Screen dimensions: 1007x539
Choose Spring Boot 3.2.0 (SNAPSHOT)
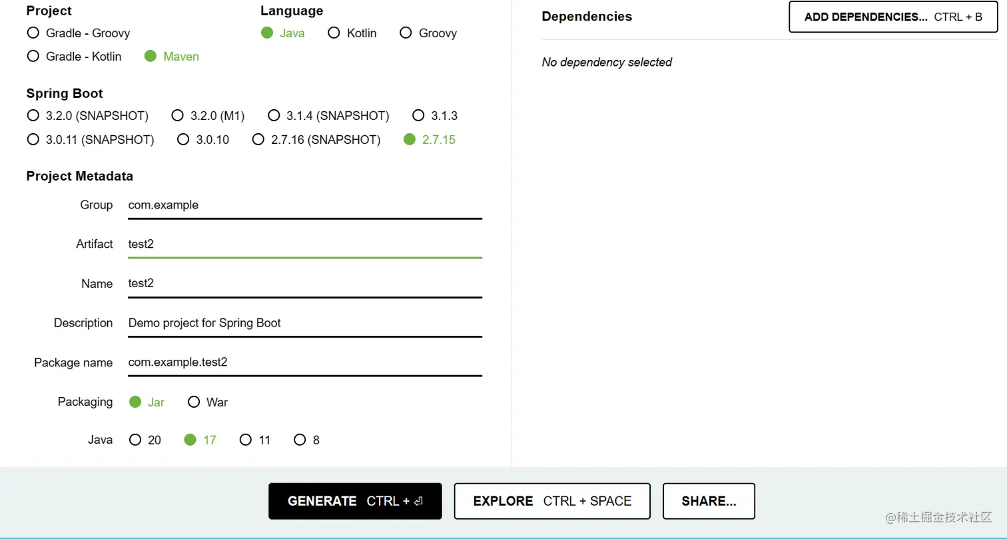click(87, 115)
